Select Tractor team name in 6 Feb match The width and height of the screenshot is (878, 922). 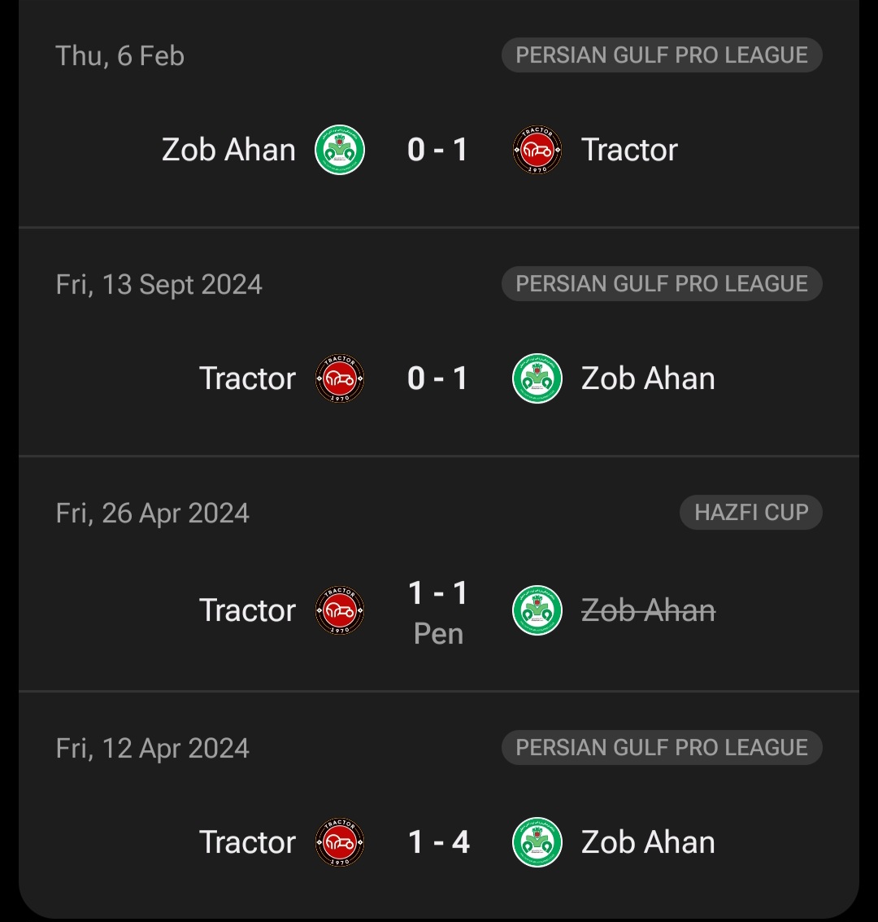click(x=629, y=150)
